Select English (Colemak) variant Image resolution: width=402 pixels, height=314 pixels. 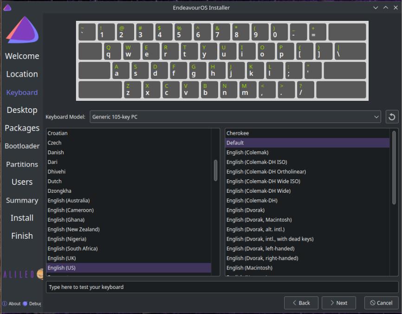click(x=307, y=152)
